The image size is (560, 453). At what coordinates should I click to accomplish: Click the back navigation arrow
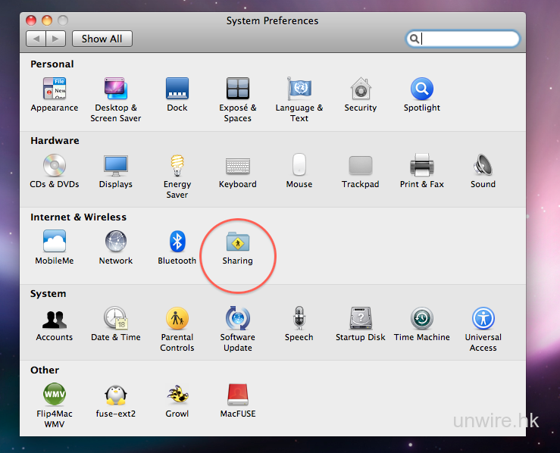tap(36, 39)
